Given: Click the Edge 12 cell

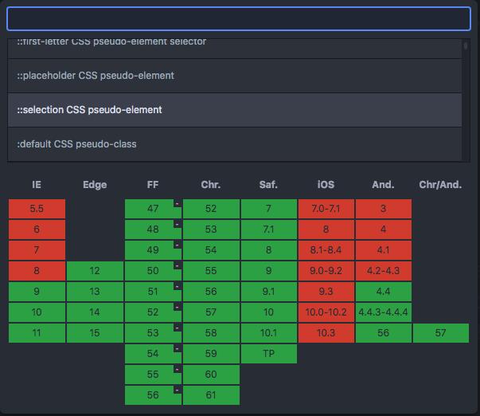Looking at the screenshot, I should pos(95,271).
